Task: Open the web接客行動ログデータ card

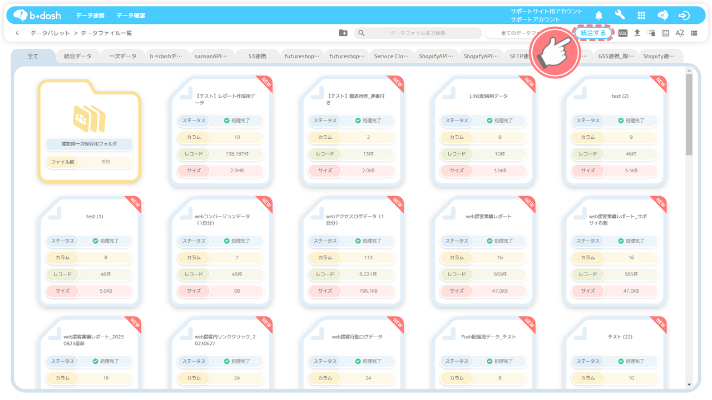Action: click(x=352, y=353)
